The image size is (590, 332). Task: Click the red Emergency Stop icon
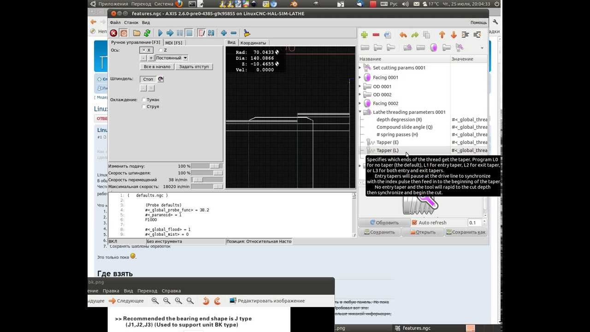coord(113,33)
